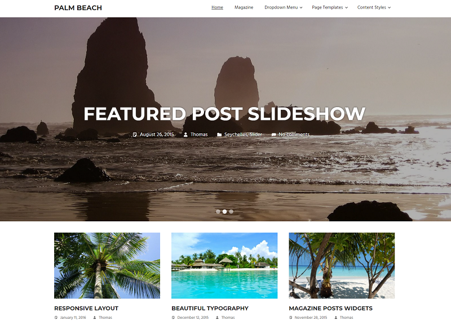Open the Home navigation link
This screenshot has width=451, height=321.
pyautogui.click(x=217, y=7)
